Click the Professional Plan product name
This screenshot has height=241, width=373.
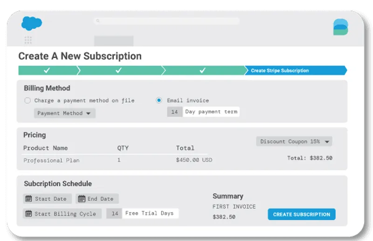point(51,160)
